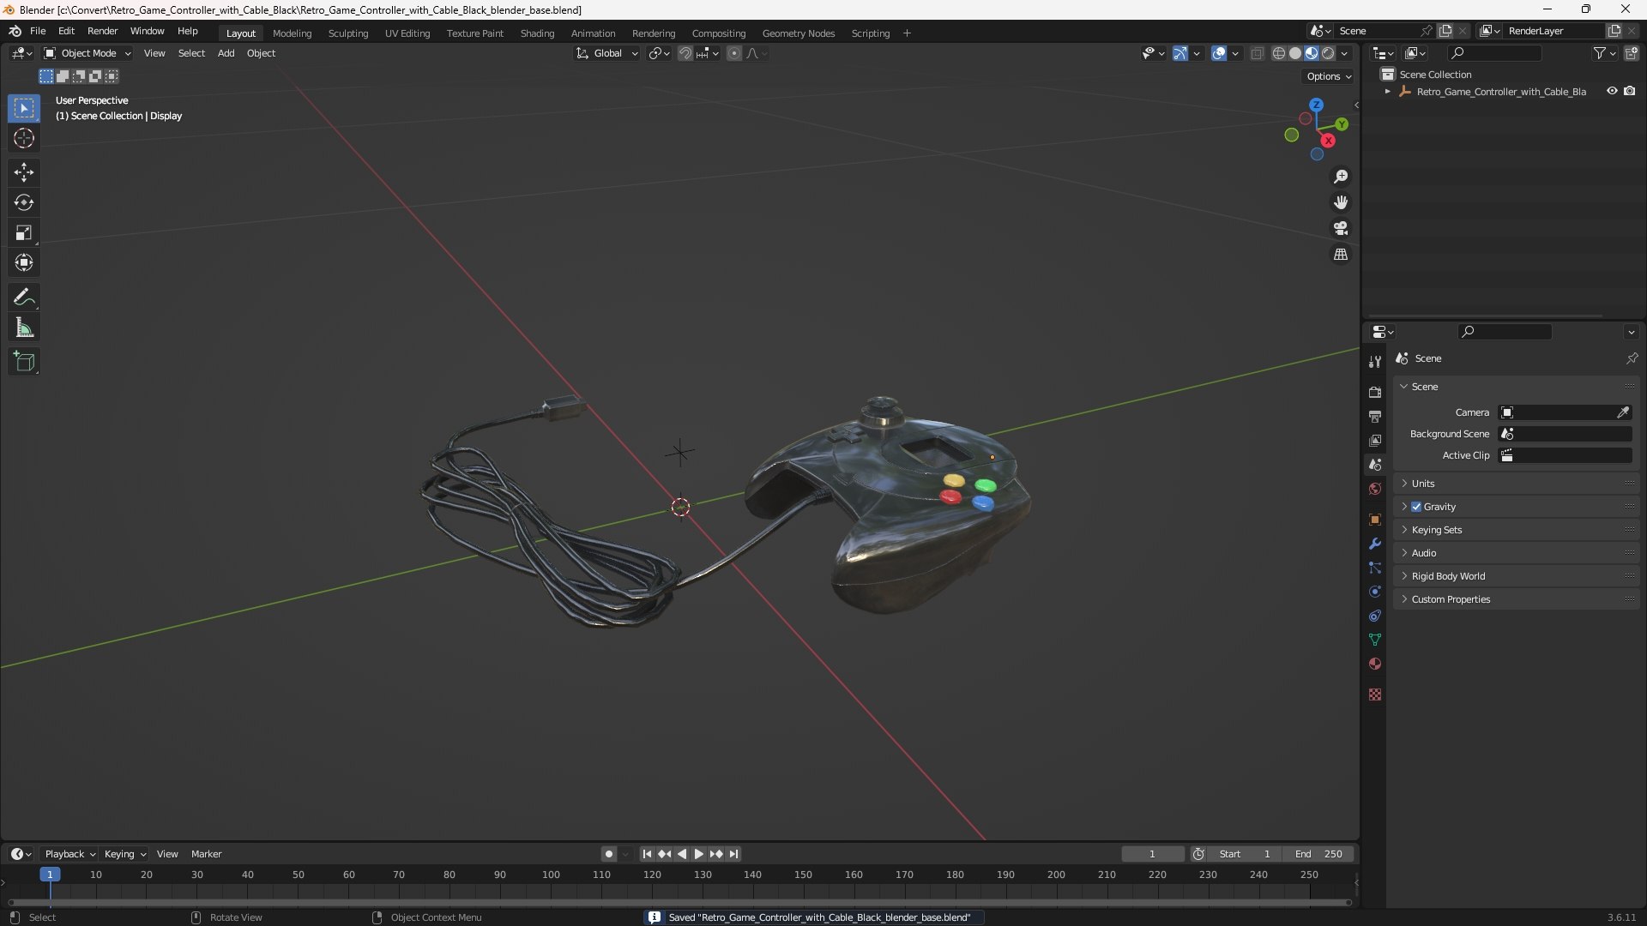Toggle the camera view icon
The width and height of the screenshot is (1647, 926).
[x=1341, y=228]
